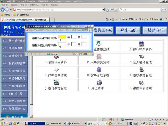Open G. 扣繳憑單作業 document icon
Viewport: 168px width, 126px height.
pos(56,70)
